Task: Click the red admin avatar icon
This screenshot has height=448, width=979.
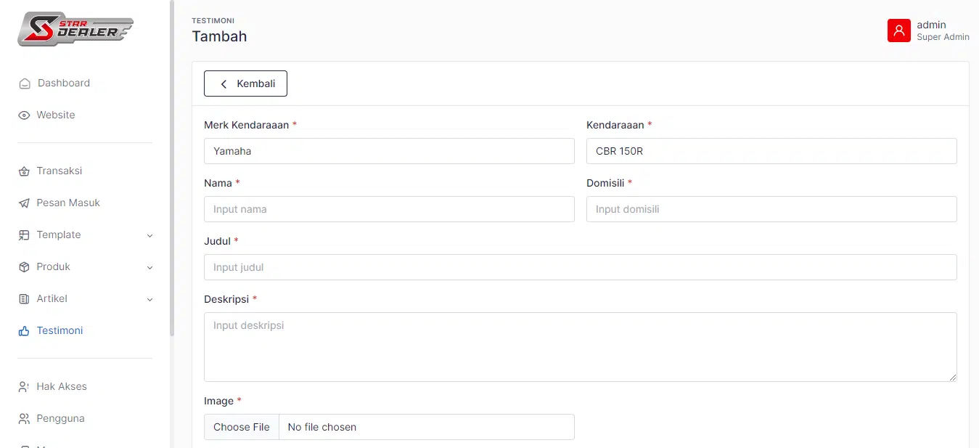Action: click(898, 30)
